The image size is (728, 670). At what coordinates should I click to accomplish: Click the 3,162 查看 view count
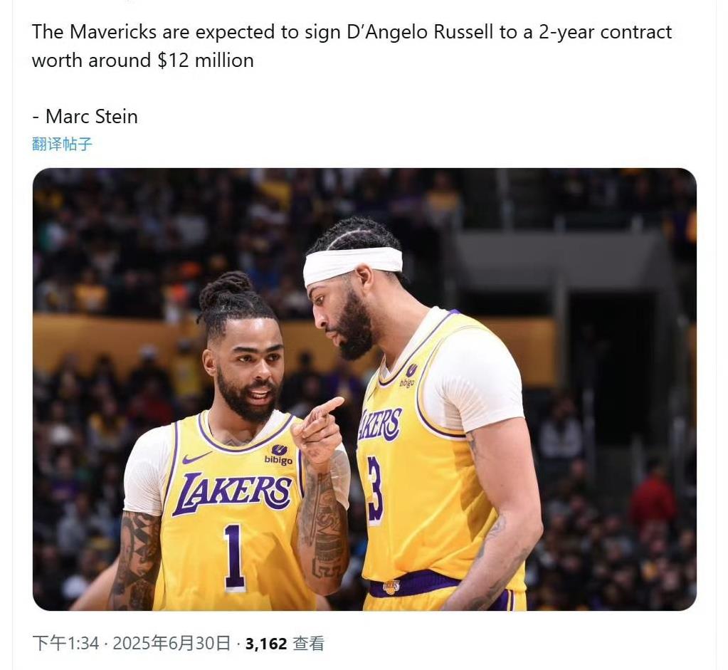click(x=285, y=643)
